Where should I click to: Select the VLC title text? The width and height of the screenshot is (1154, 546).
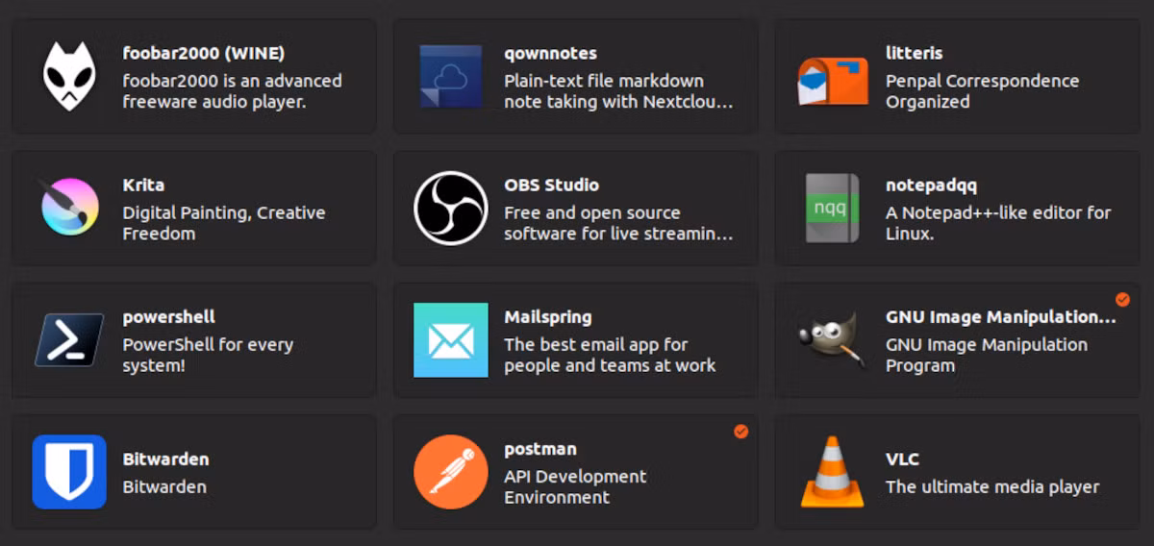[x=903, y=459]
